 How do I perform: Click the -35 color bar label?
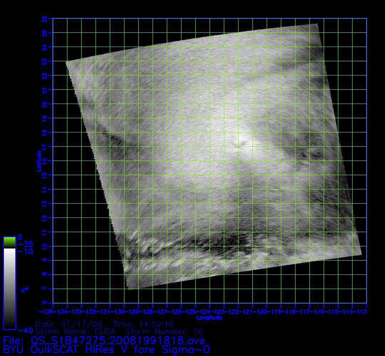[x=25, y=244]
